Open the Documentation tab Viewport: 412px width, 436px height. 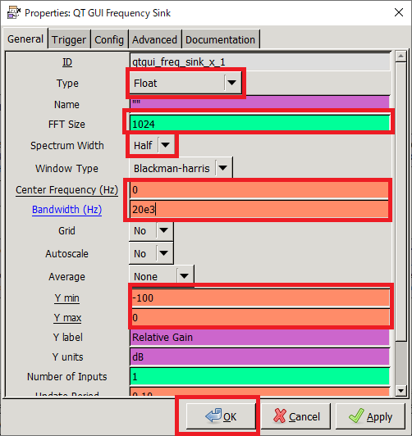pyautogui.click(x=221, y=40)
